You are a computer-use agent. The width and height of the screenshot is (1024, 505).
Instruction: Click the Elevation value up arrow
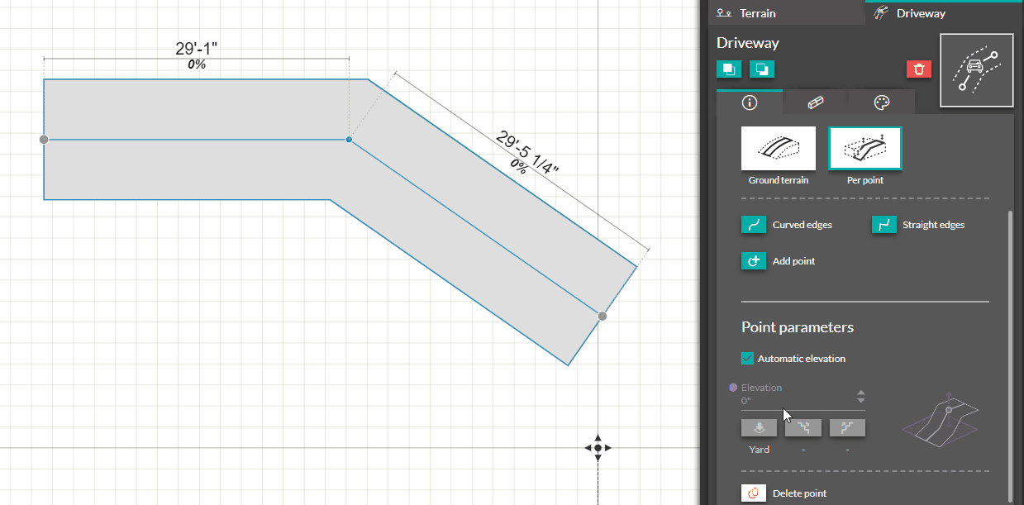coord(860,394)
